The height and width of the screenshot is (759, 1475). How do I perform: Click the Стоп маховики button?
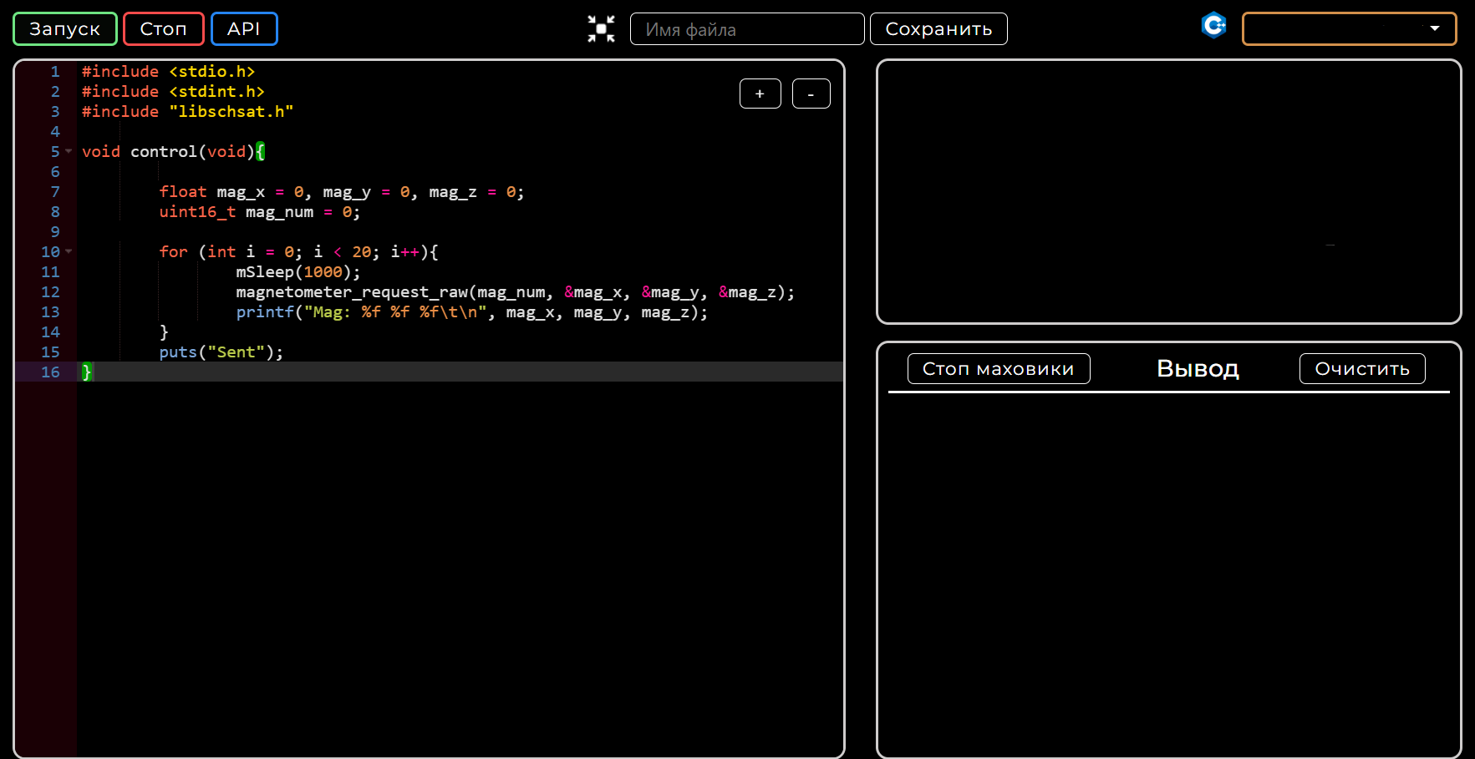pos(998,369)
